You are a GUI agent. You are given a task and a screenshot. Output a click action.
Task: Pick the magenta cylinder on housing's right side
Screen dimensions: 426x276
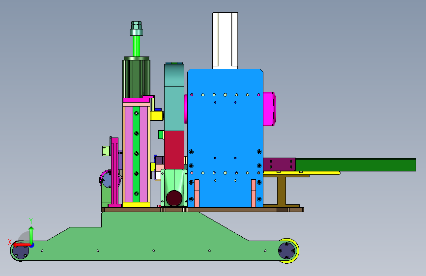[x=269, y=109]
